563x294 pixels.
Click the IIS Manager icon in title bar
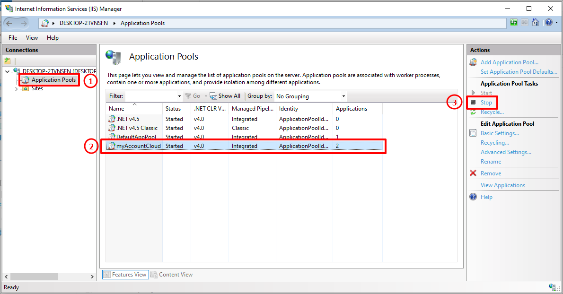coord(9,9)
